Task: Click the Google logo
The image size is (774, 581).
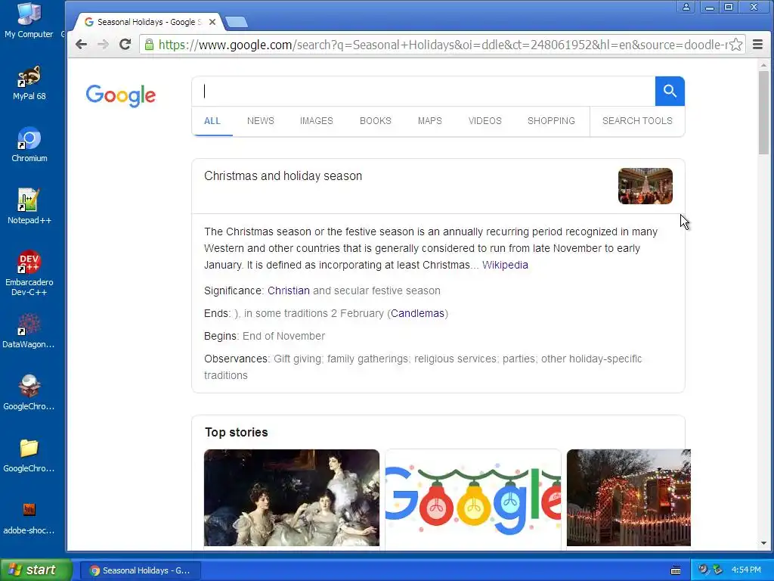Action: (x=120, y=95)
